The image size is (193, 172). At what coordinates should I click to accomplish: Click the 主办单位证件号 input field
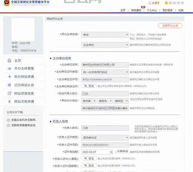pyautogui.click(x=105, y=79)
